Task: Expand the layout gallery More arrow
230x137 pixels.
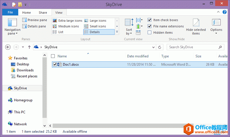Action: pos(117,32)
